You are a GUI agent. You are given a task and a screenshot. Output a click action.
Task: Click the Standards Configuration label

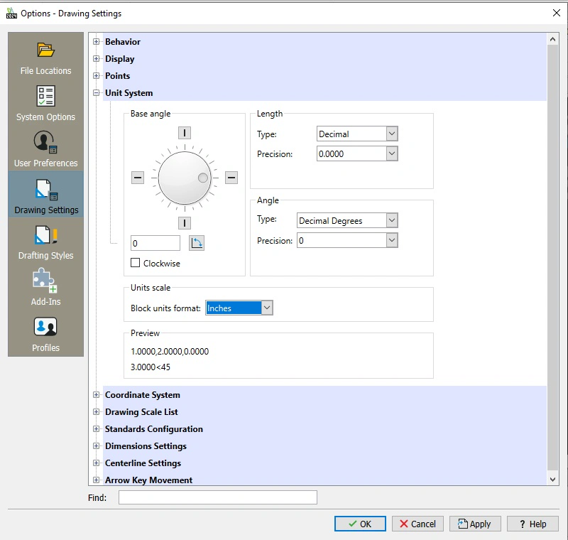pos(154,428)
